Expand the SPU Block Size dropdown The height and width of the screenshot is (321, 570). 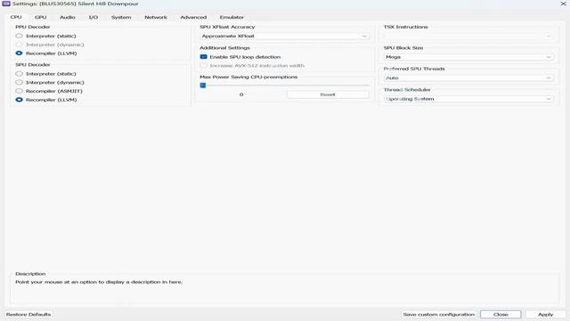[x=468, y=57]
